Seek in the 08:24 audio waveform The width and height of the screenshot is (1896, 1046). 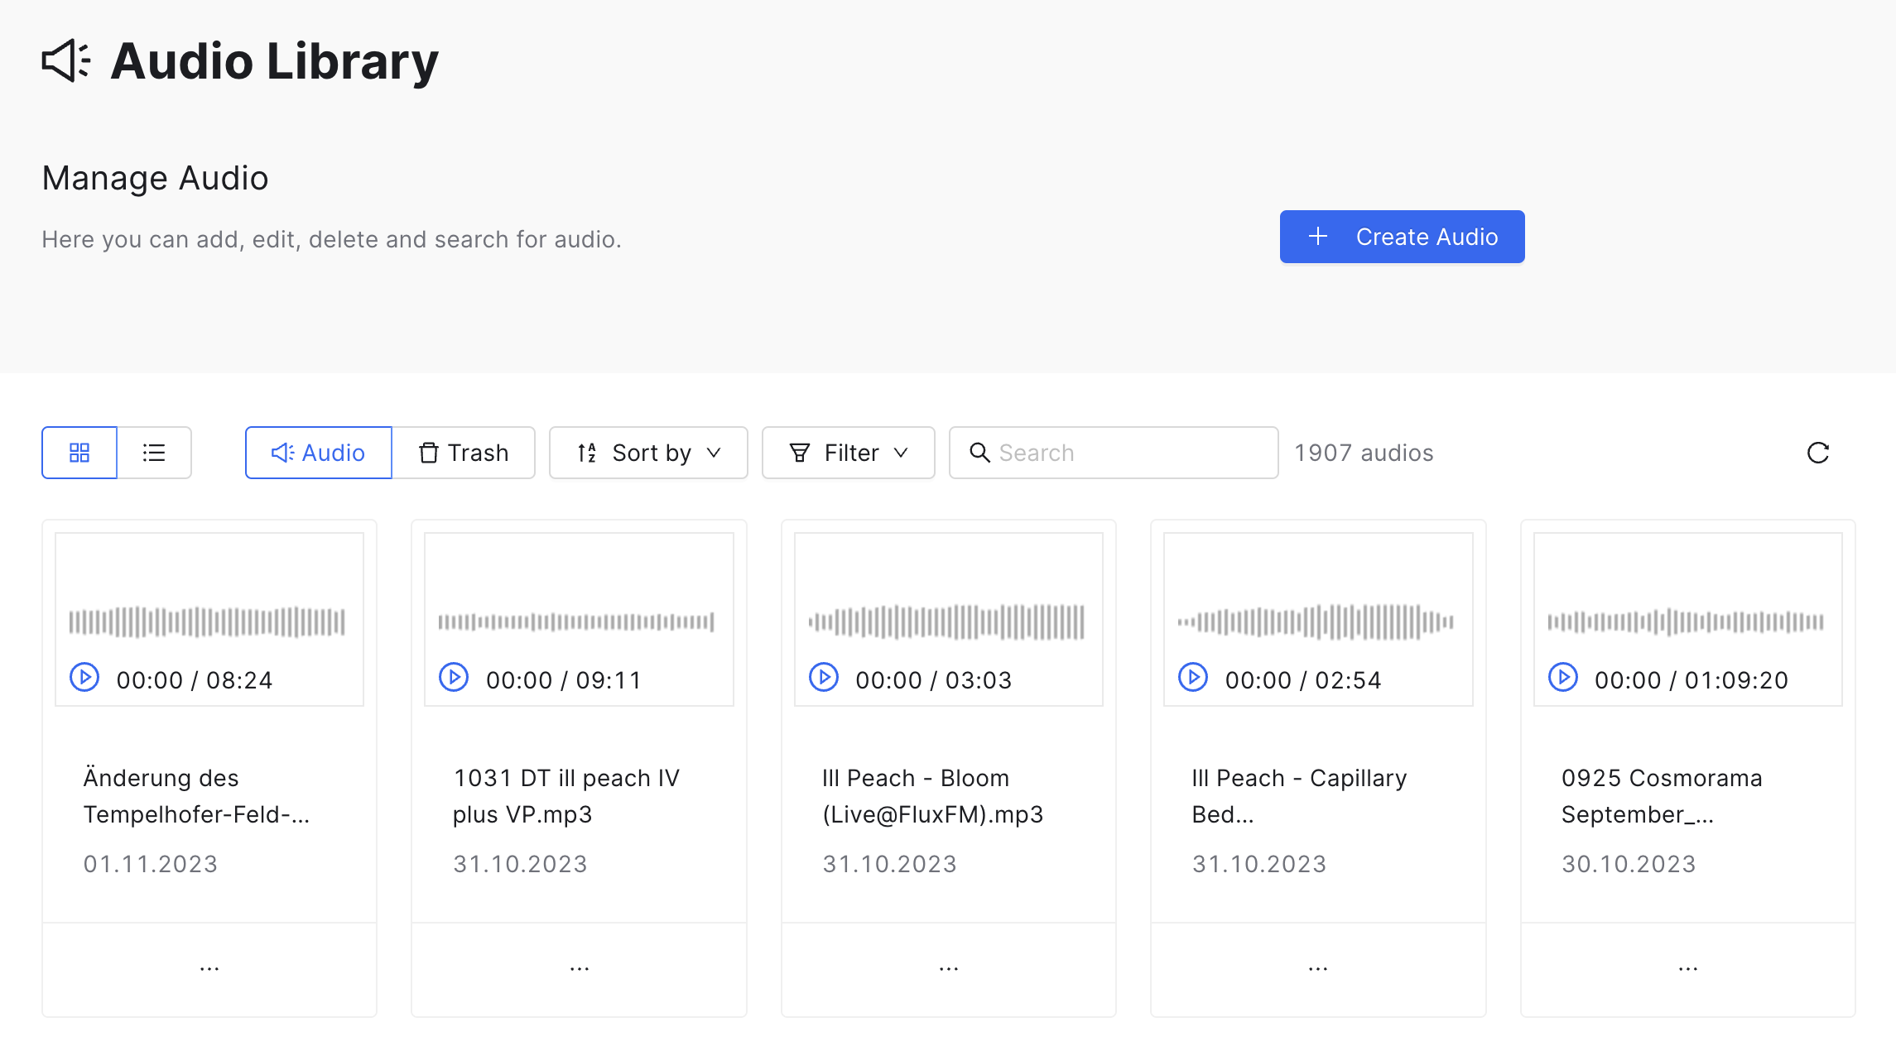[207, 621]
